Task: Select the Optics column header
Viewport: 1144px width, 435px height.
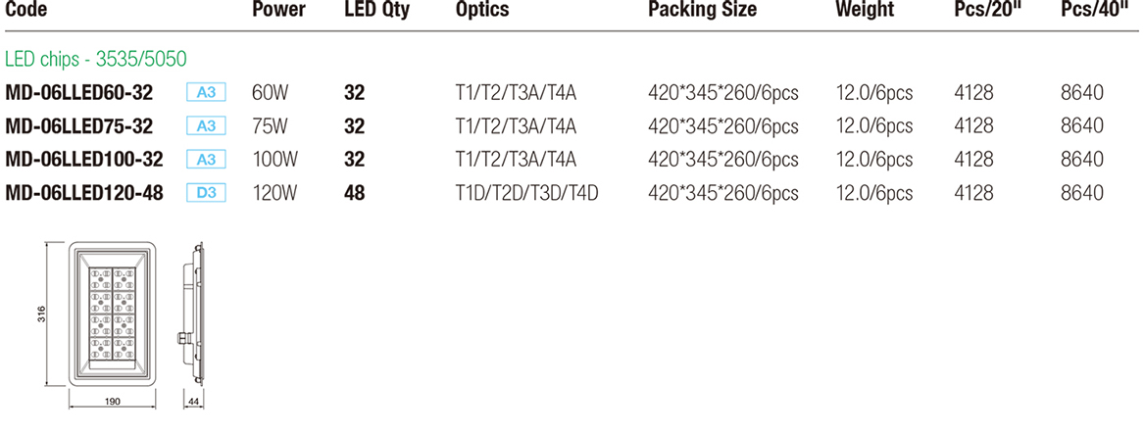Action: click(482, 10)
